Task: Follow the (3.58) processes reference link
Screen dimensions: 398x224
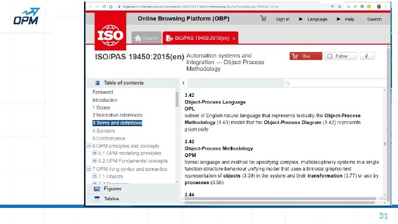Action: click(x=217, y=183)
